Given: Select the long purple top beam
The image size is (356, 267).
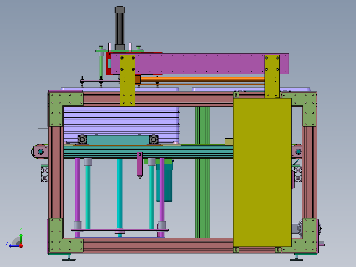Looking at the screenshot, I should [x=199, y=64].
